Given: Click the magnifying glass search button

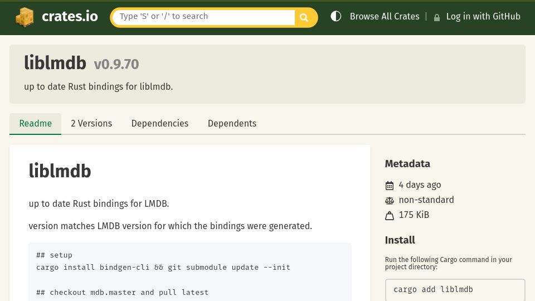Looking at the screenshot, I should coord(304,17).
